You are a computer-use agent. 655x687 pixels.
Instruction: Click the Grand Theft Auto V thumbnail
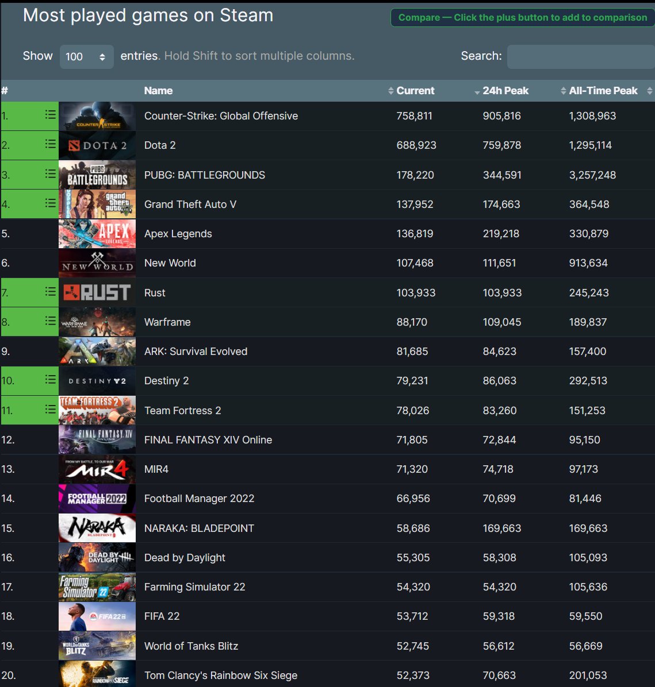click(x=97, y=204)
